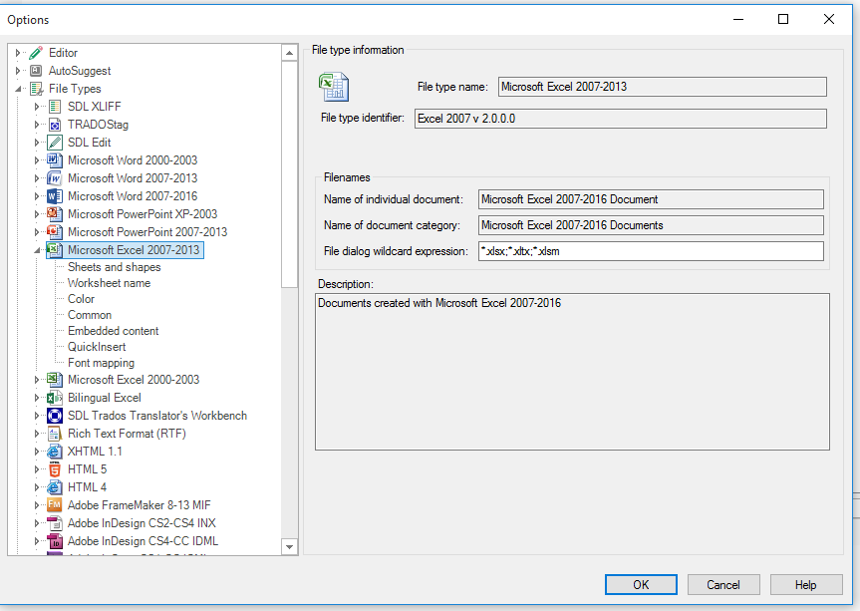This screenshot has height=611, width=860.
Task: Confirm the options with OK
Action: 641,585
